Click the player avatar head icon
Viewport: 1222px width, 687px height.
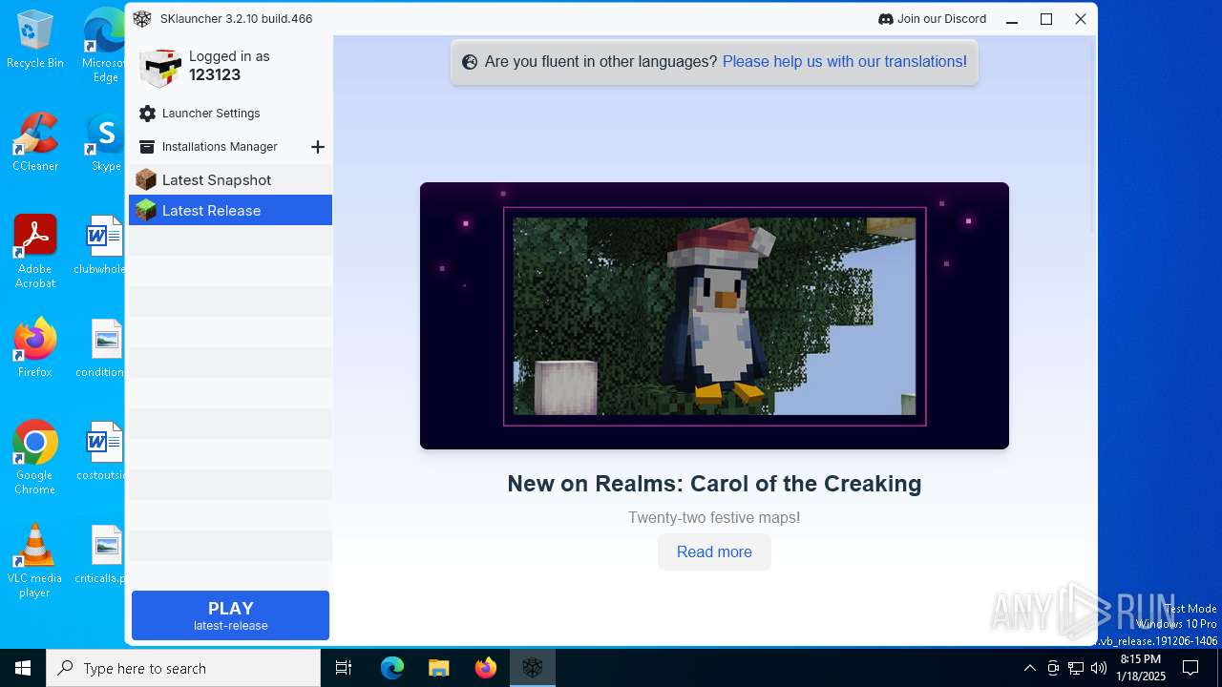[159, 67]
